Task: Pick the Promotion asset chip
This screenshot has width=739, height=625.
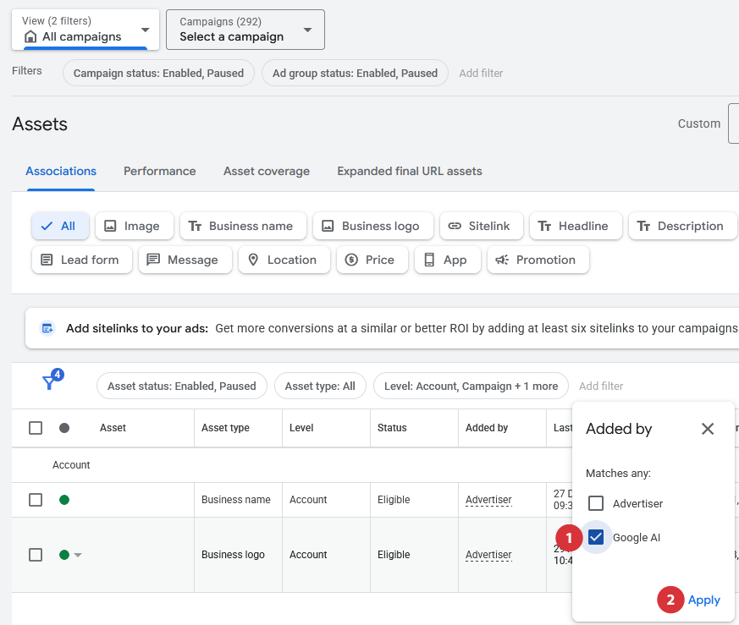Action: [537, 260]
